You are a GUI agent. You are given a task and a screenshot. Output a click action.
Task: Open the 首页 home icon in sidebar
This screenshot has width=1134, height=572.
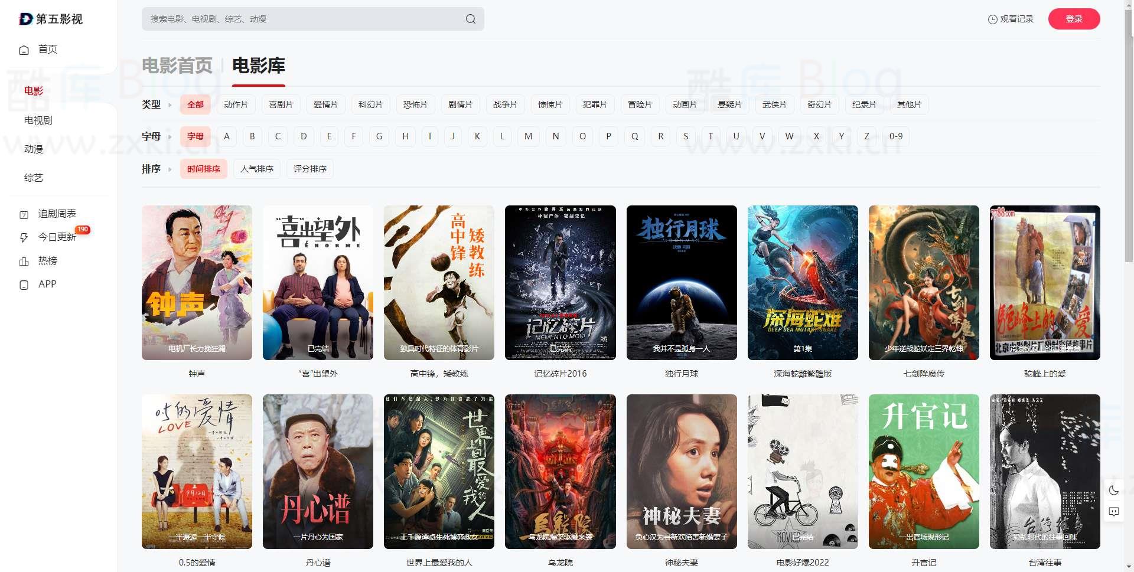[x=24, y=50]
